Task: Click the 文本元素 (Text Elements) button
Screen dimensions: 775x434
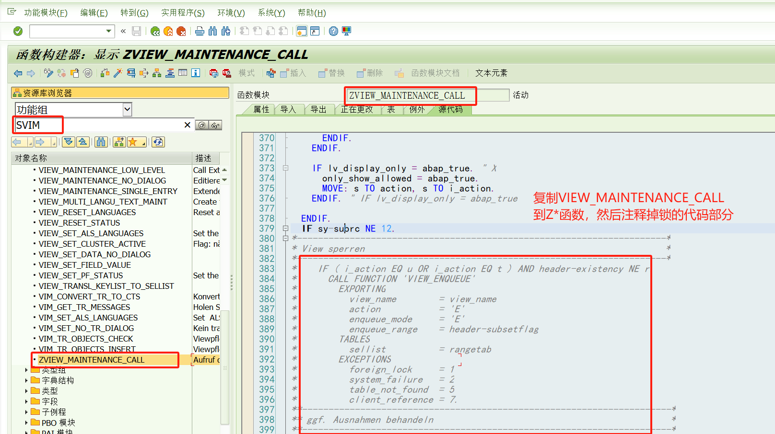Action: pos(491,73)
